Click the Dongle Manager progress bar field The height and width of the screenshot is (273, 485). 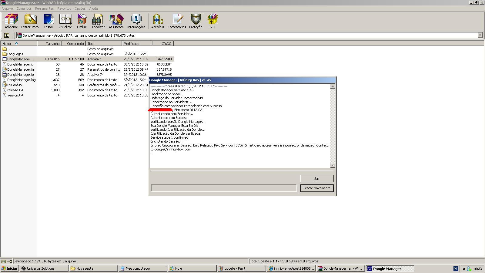point(224,188)
